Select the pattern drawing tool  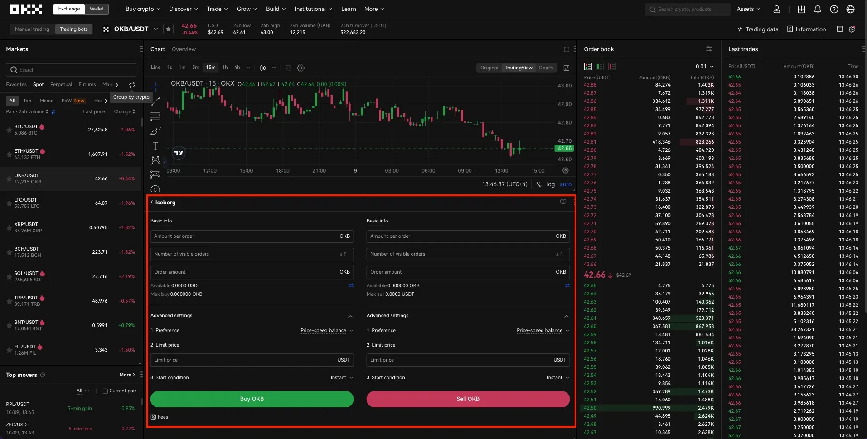click(x=155, y=160)
